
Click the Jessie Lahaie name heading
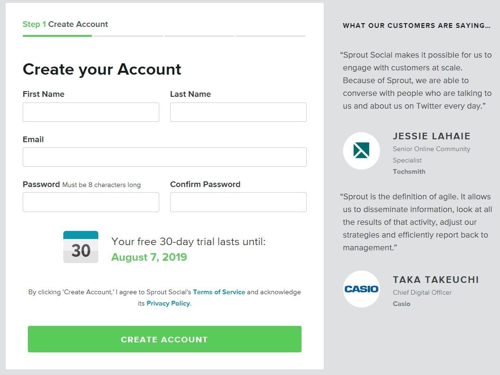click(x=431, y=136)
